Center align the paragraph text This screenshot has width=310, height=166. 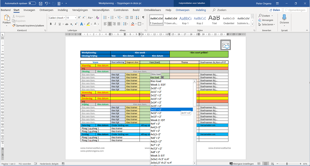(110, 24)
